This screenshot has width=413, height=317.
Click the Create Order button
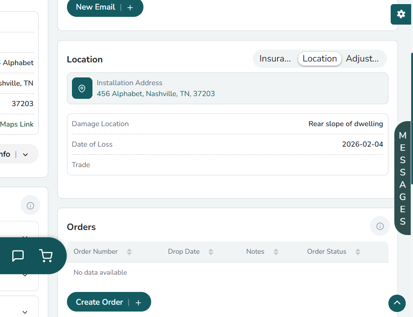point(108,302)
